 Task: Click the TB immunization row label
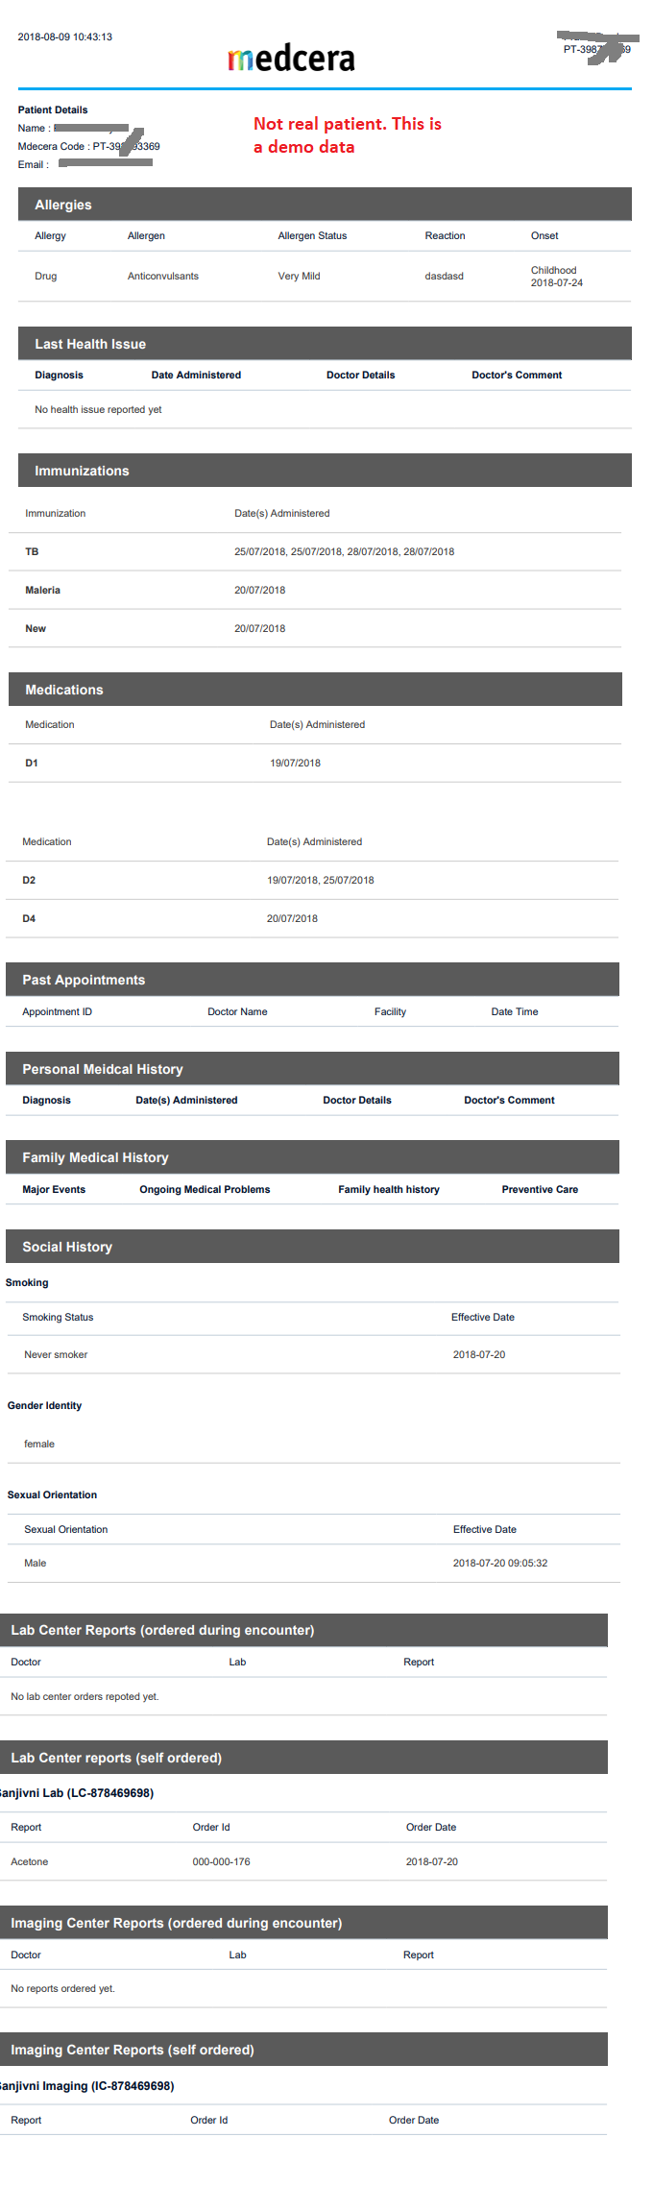32,551
